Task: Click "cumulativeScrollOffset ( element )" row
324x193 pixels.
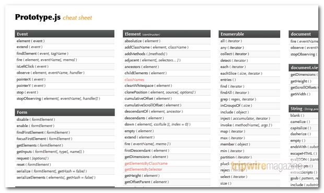Action: pos(167,105)
